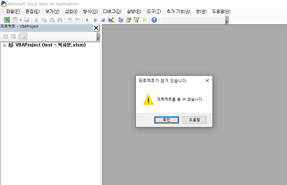This screenshot has width=287, height=185.
Task: Click the View Microsoft Excel icon
Action: [7, 20]
